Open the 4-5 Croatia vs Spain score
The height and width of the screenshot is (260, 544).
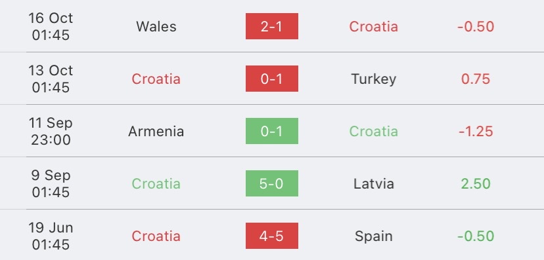coord(271,236)
